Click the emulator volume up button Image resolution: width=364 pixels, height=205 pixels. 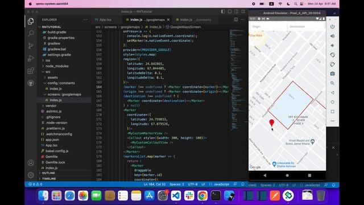332,36
